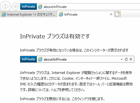This screenshot has height=103, width=140.
Task: Close the InPrivate tab
Action: pyautogui.click(x=111, y=14)
